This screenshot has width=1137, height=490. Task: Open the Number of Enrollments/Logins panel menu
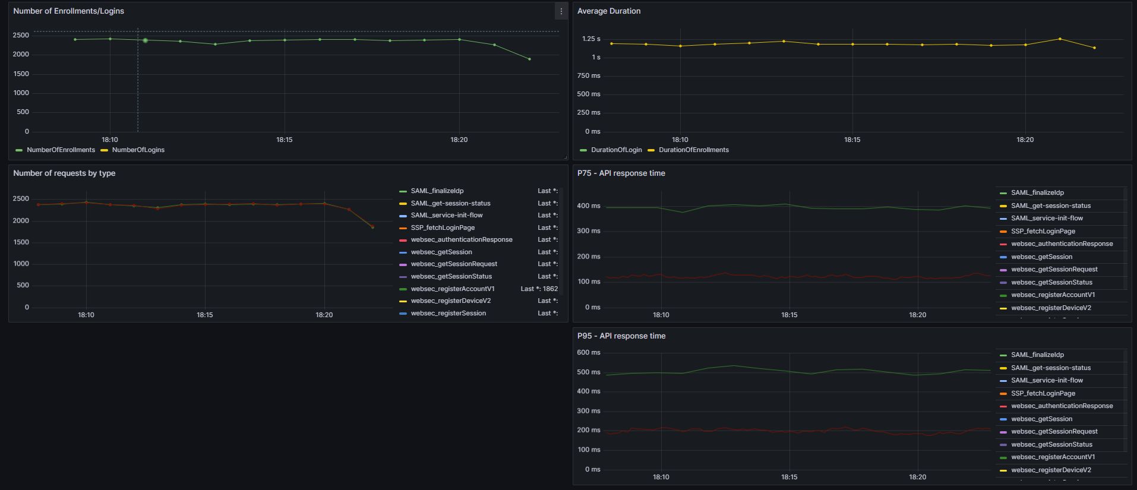561,11
